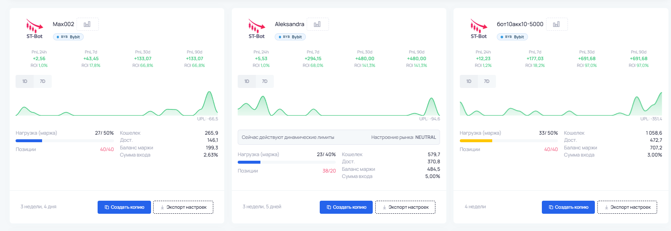Click the бот10акк10-5000 PnL area chart
This screenshot has width=671, height=231.
click(561, 104)
